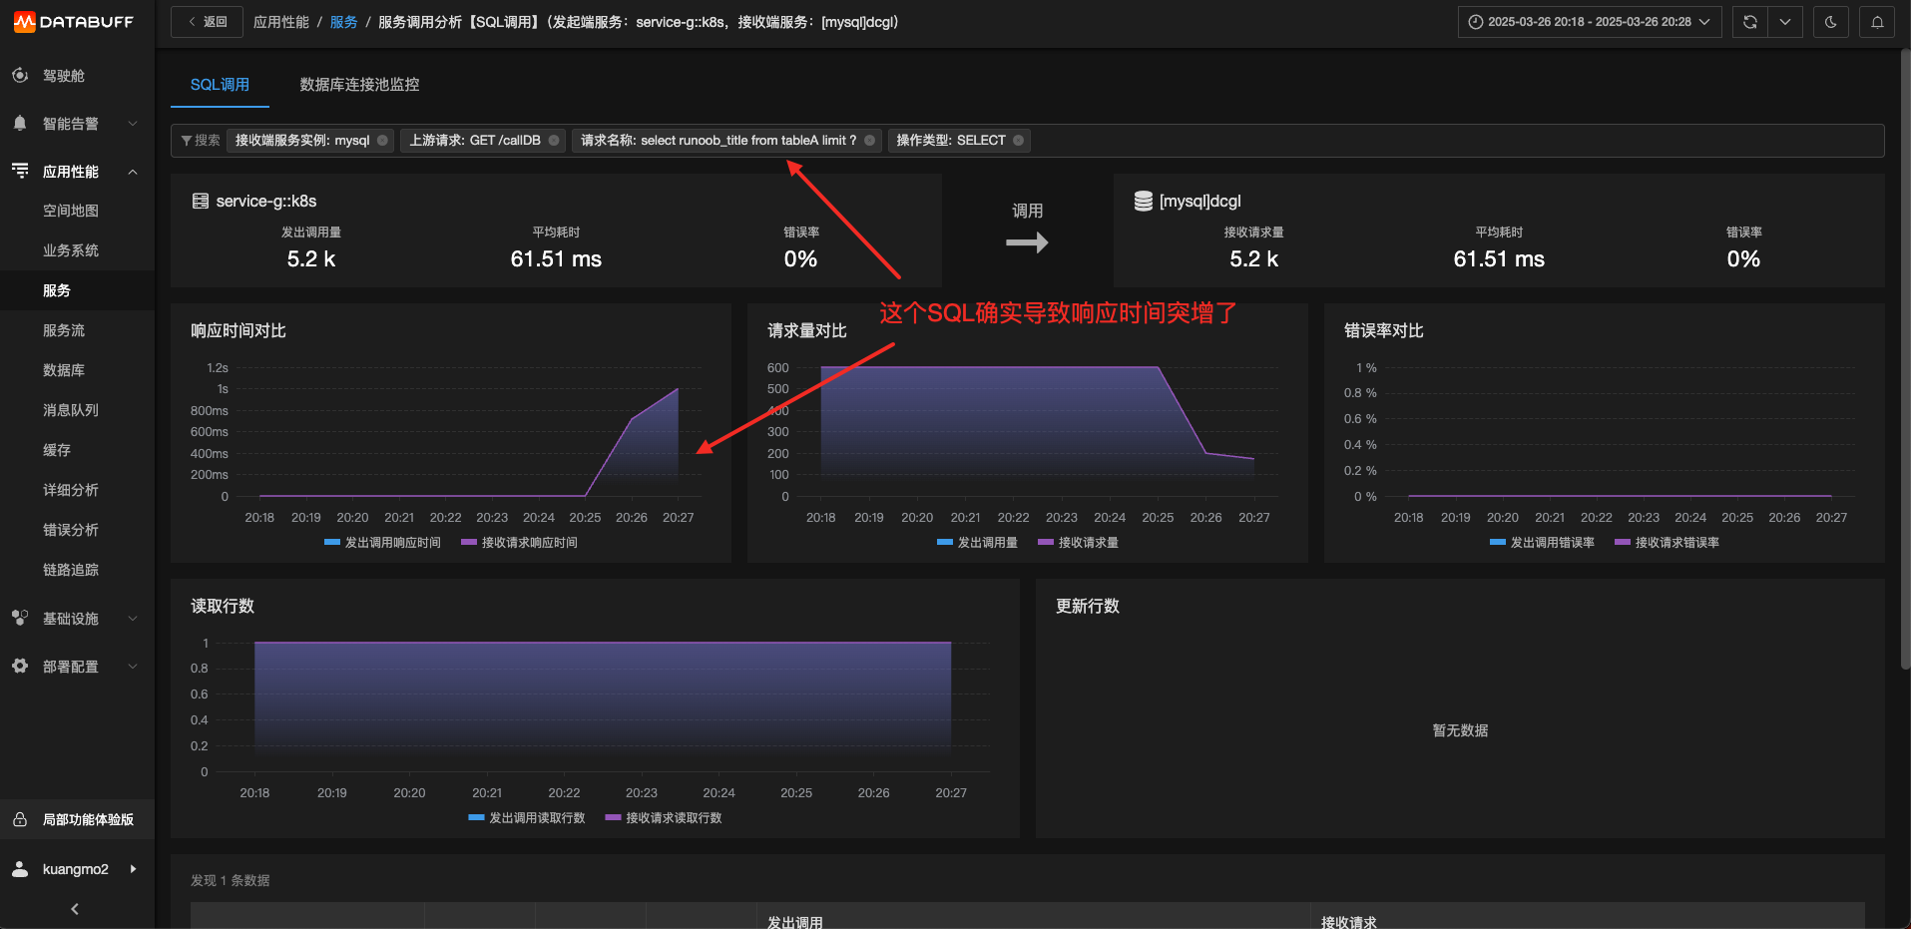Click the 返回 back button

(x=207, y=22)
